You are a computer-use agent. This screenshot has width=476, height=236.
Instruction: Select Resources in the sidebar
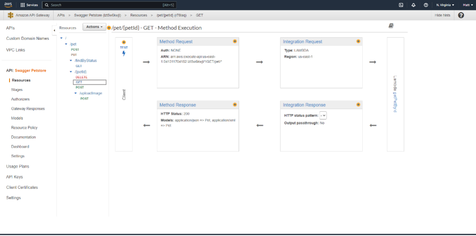21,80
